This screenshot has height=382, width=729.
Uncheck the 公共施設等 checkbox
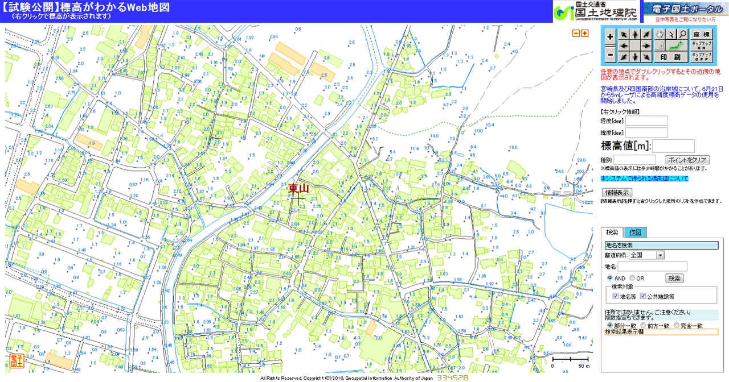click(x=643, y=296)
